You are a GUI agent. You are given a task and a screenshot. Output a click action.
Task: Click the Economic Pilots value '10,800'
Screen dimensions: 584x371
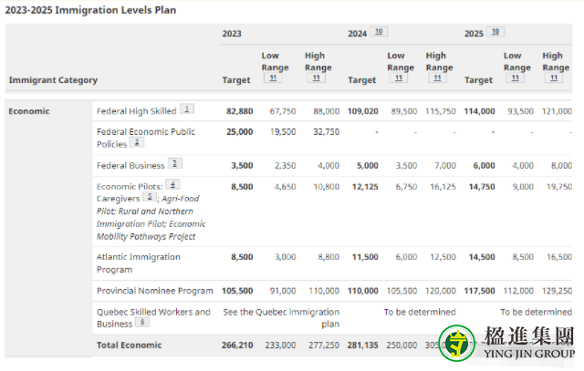[327, 187]
